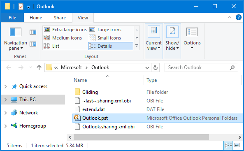Toggle large thumbnails view in status bar
244x151 pixels.
[x=237, y=145]
